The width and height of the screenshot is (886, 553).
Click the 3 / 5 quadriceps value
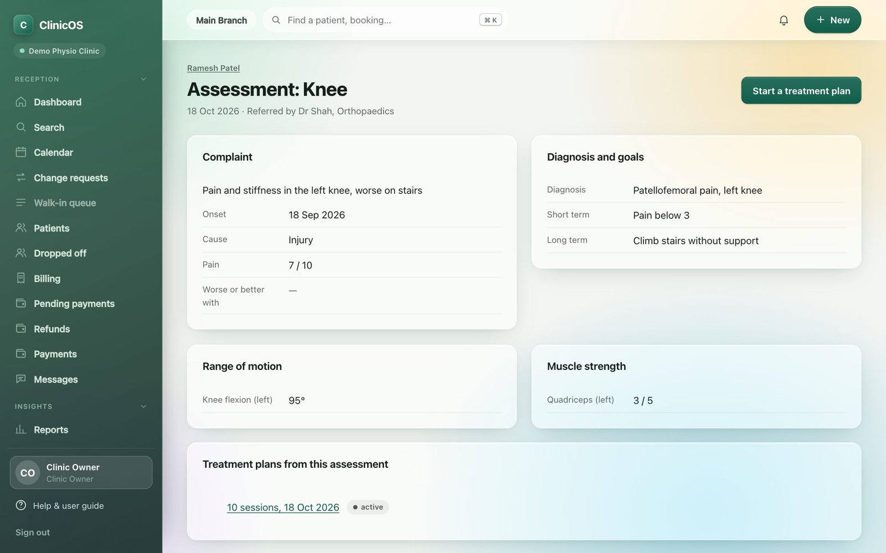click(643, 400)
